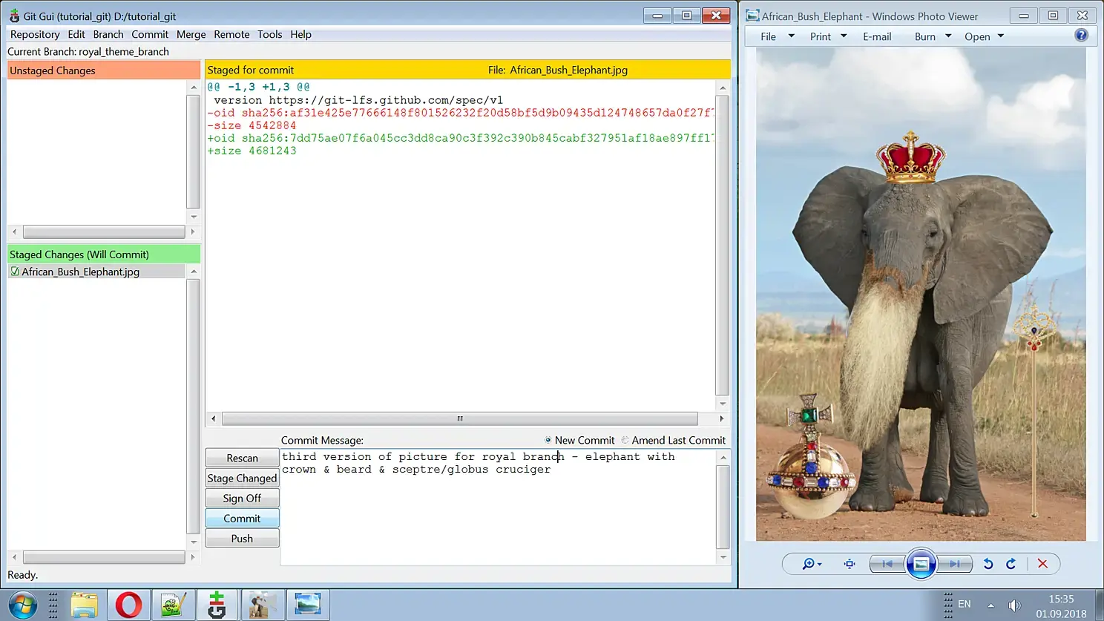Click the elephant photo in Photo Viewer
1104x621 pixels.
tap(921, 295)
